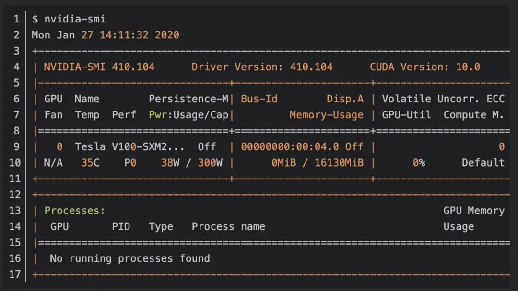Click line number 4 in the gutter
The width and height of the screenshot is (518, 291).
16,67
